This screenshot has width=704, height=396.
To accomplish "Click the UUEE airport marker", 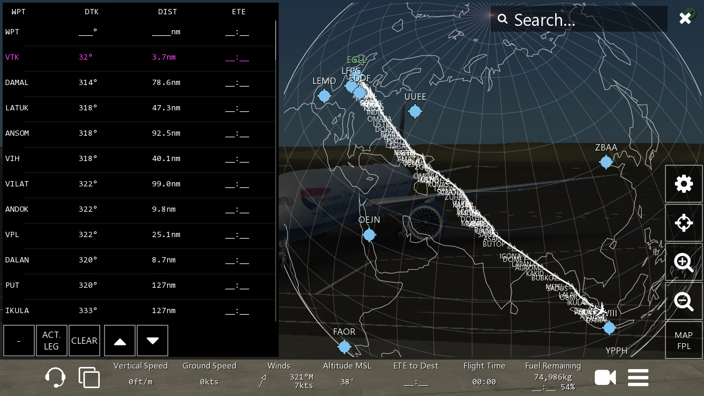I will [x=415, y=111].
